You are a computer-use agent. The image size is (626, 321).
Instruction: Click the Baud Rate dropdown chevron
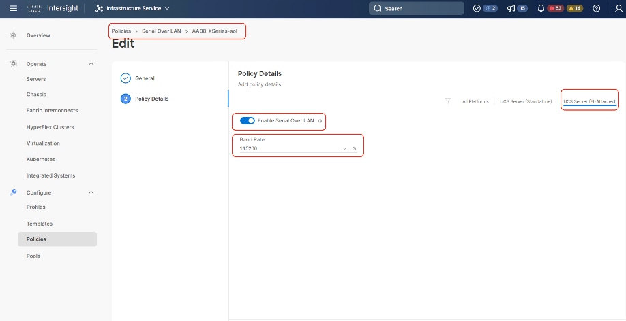(344, 148)
